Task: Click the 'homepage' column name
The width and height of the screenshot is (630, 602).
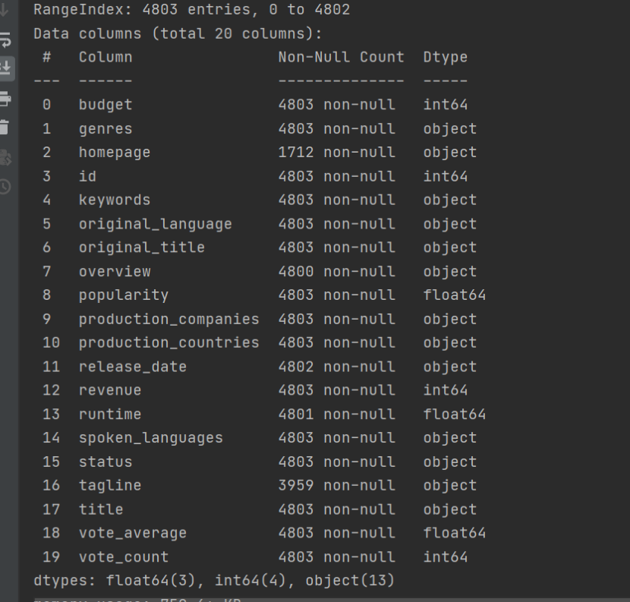Action: pyautogui.click(x=114, y=152)
